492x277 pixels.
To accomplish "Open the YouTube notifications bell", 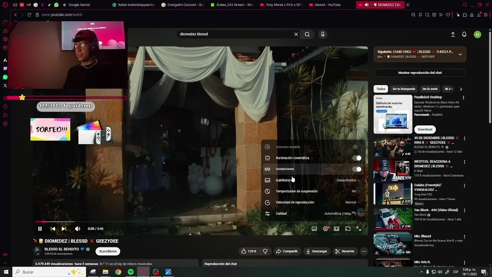I will 464,35.
